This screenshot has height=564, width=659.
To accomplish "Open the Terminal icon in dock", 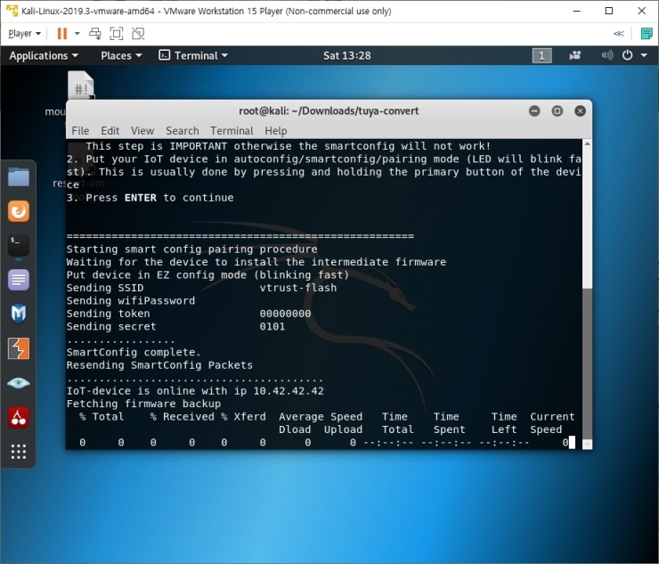I will click(19, 246).
